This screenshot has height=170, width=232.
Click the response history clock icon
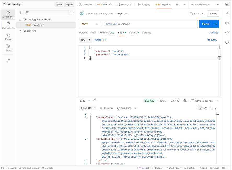(x=95, y=101)
